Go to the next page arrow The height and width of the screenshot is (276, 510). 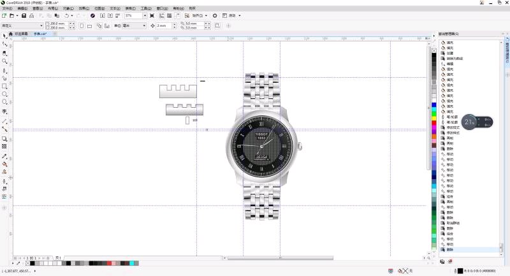coord(40,258)
